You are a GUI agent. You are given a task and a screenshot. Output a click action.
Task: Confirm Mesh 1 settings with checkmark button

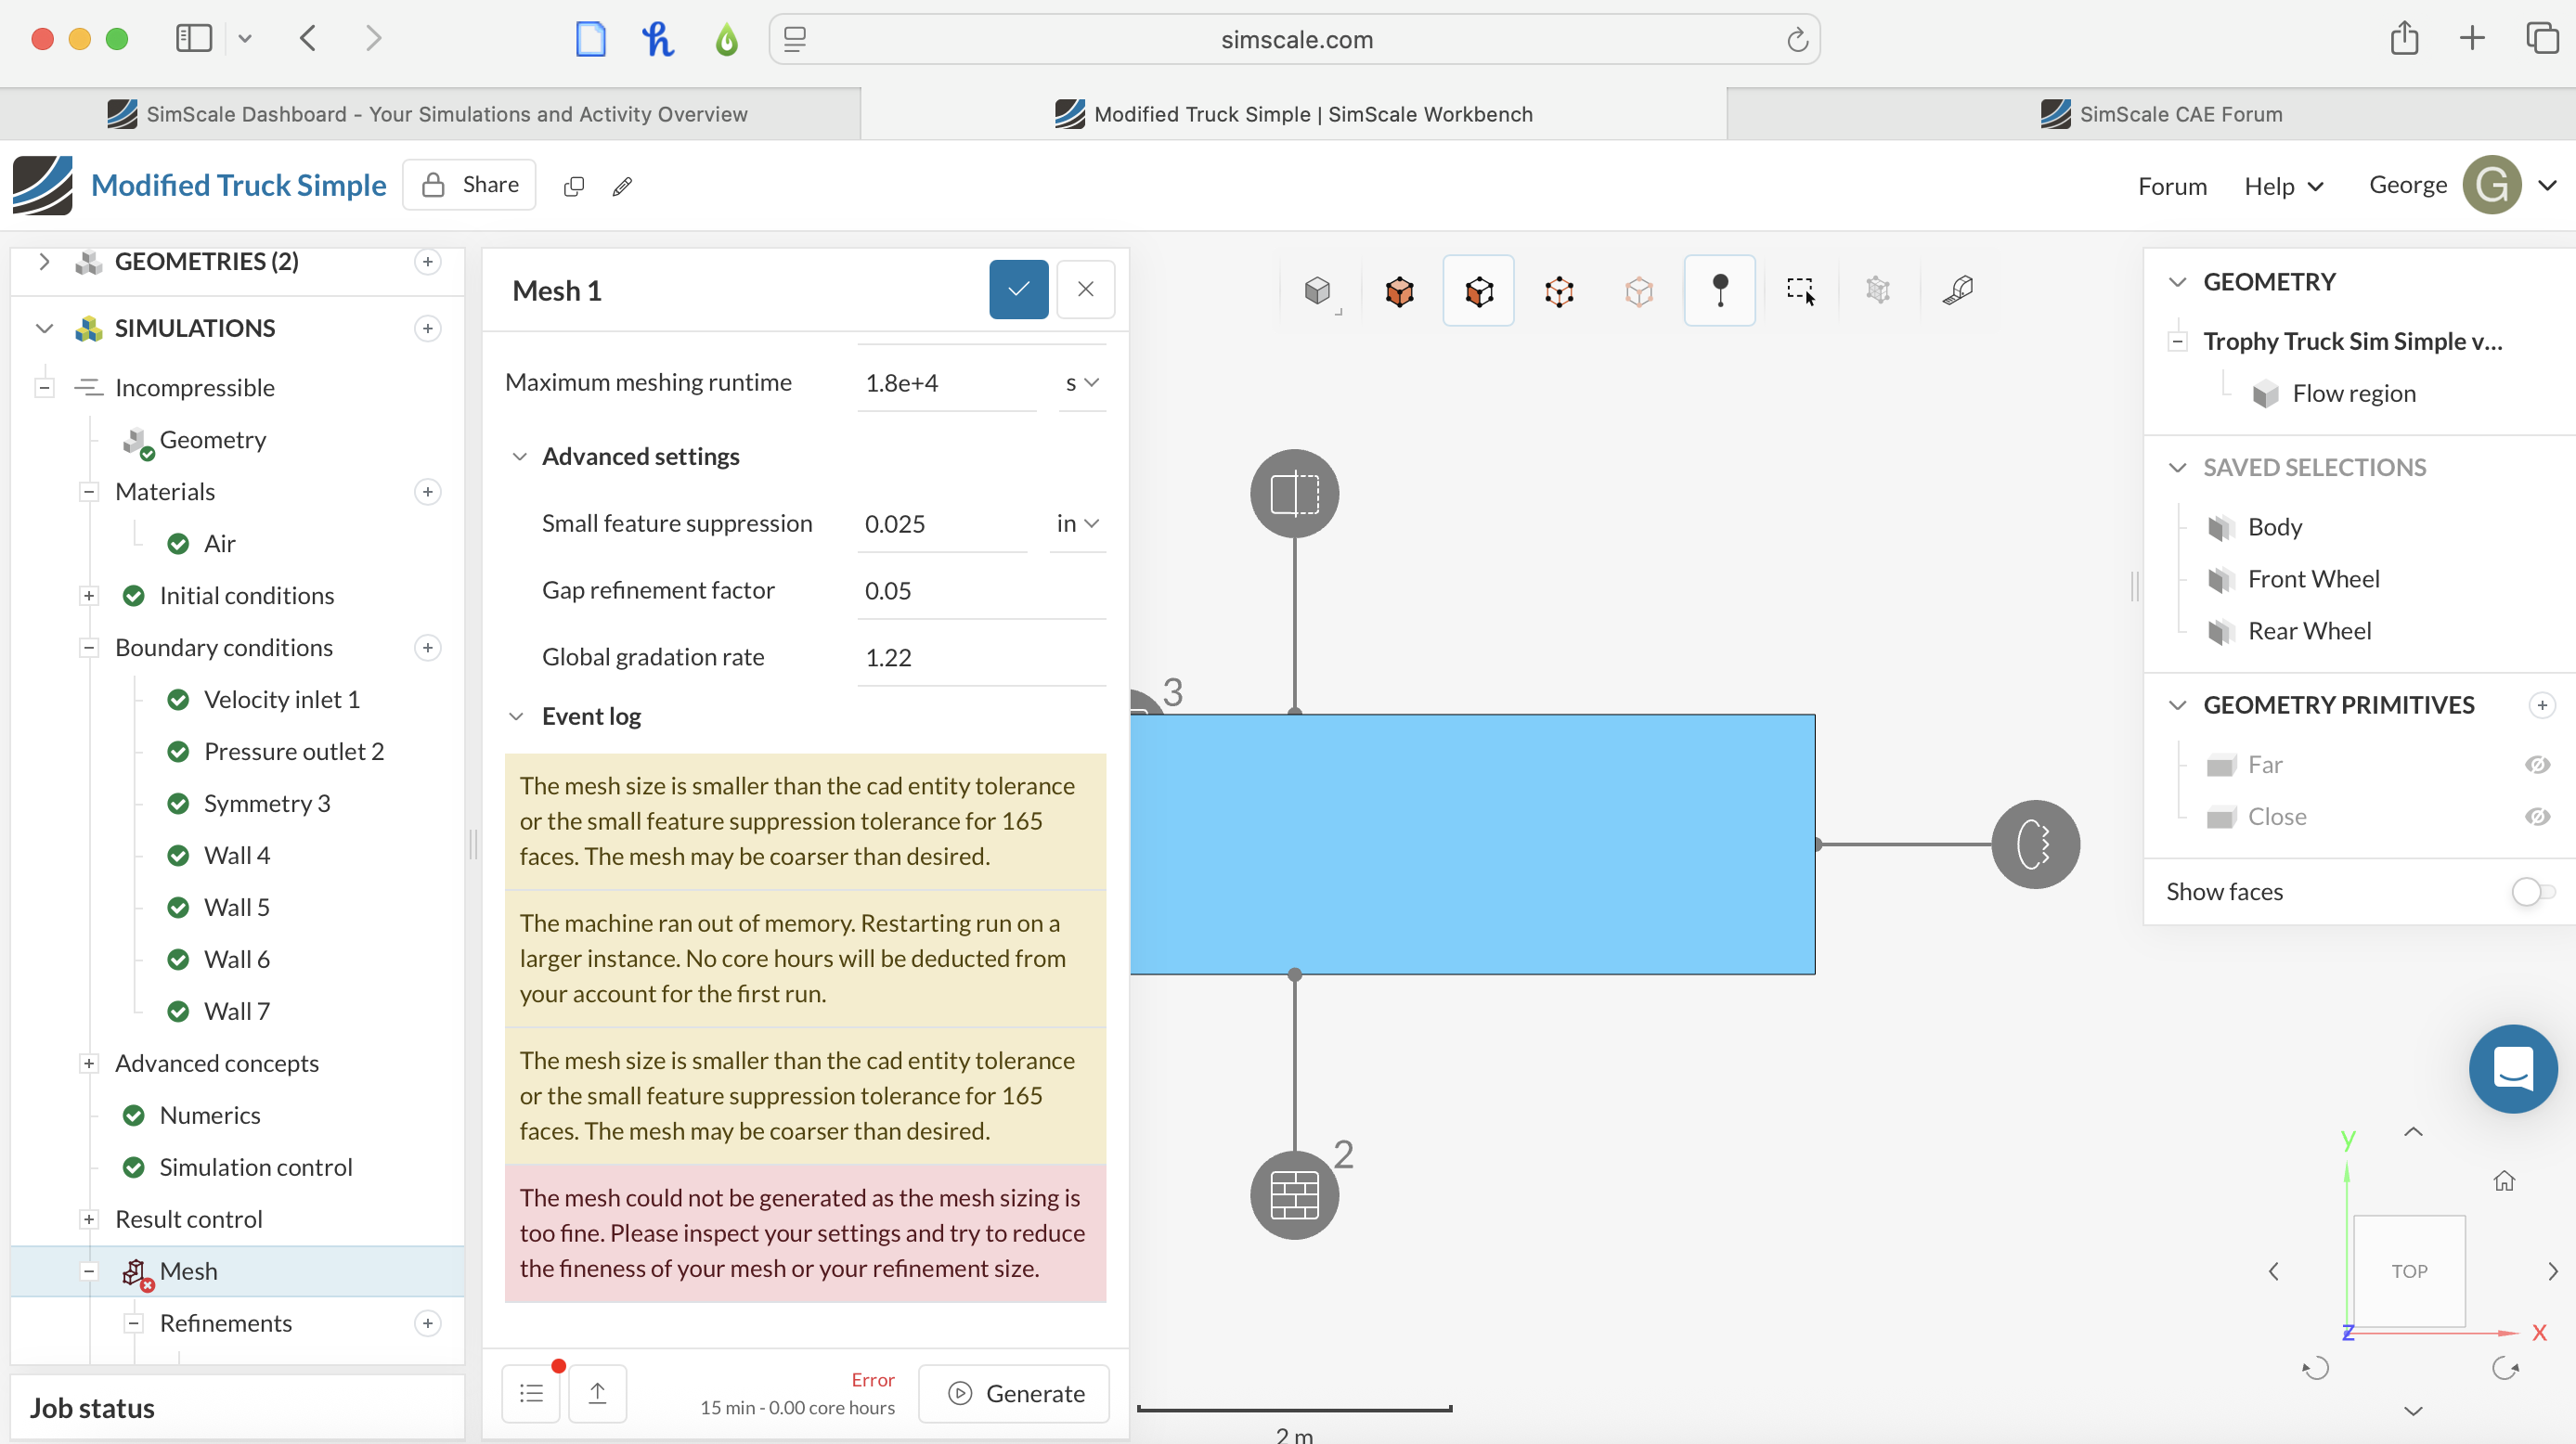click(1018, 290)
